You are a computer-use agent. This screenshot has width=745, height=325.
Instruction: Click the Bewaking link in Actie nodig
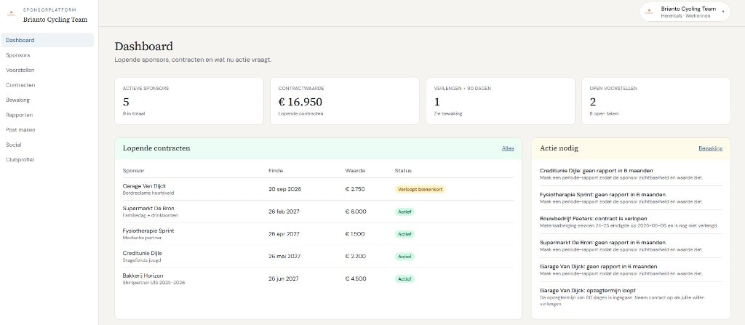710,148
